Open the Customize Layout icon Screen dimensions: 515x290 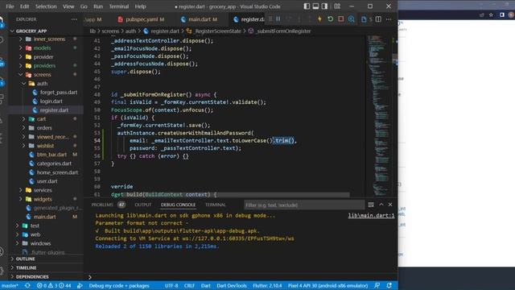(337, 6)
